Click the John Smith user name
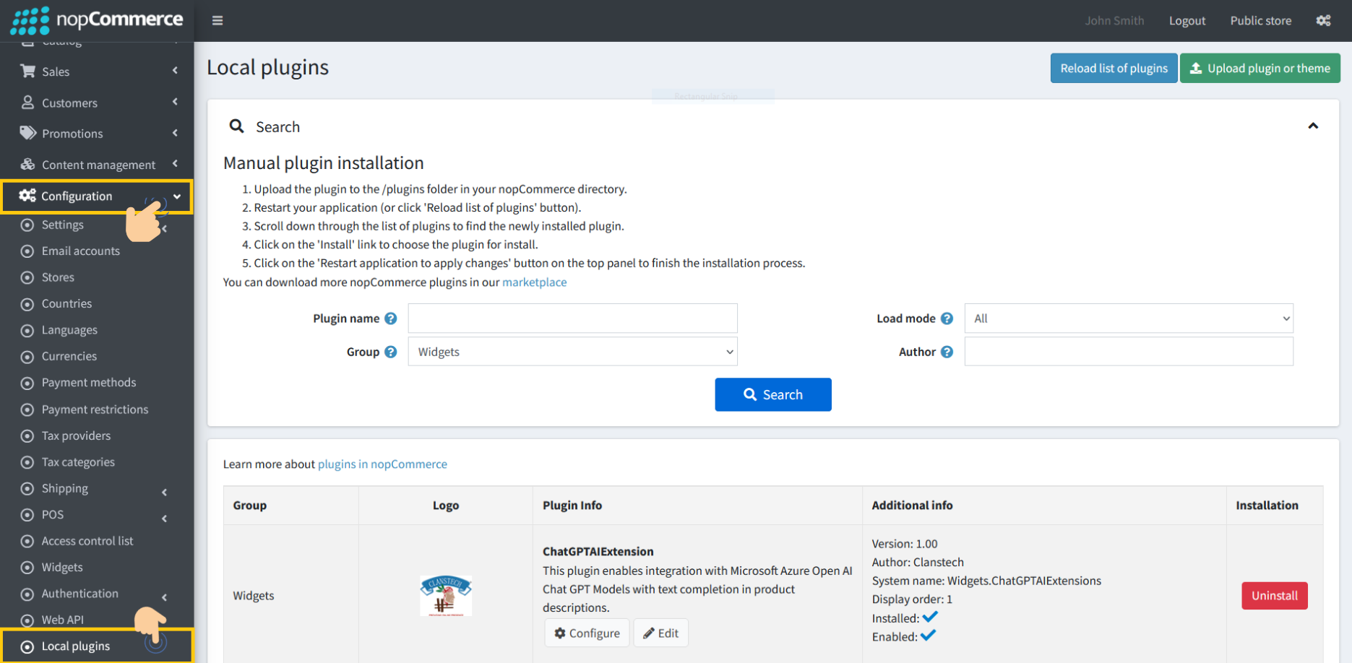Image resolution: width=1352 pixels, height=663 pixels. [x=1114, y=20]
